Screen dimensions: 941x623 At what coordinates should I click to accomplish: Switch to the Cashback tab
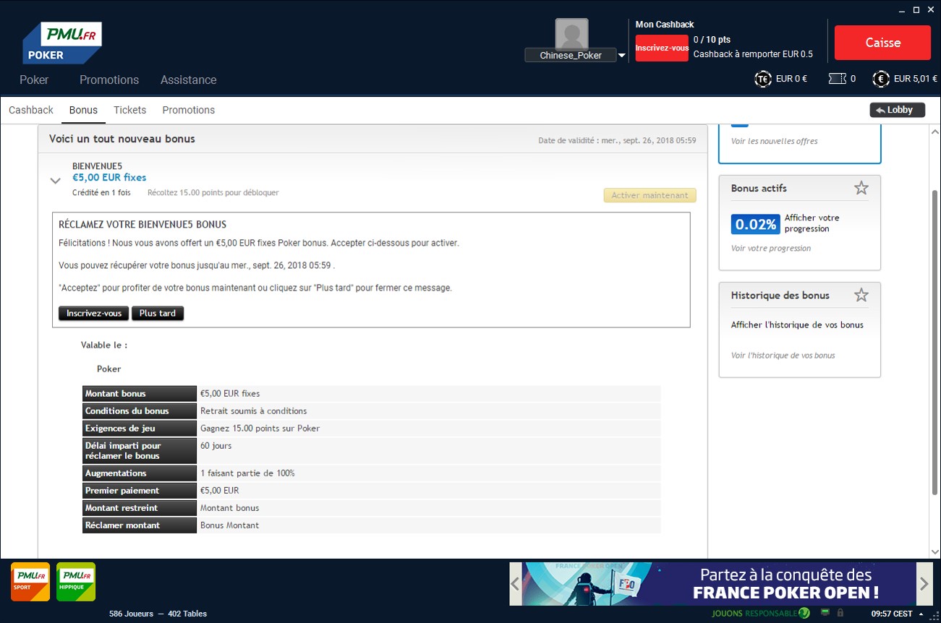31,110
